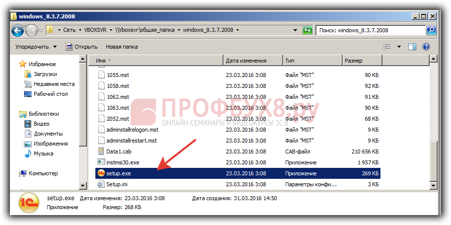Sort by Дата изменения column header
Viewport: 451px width, 225px height.
252,61
